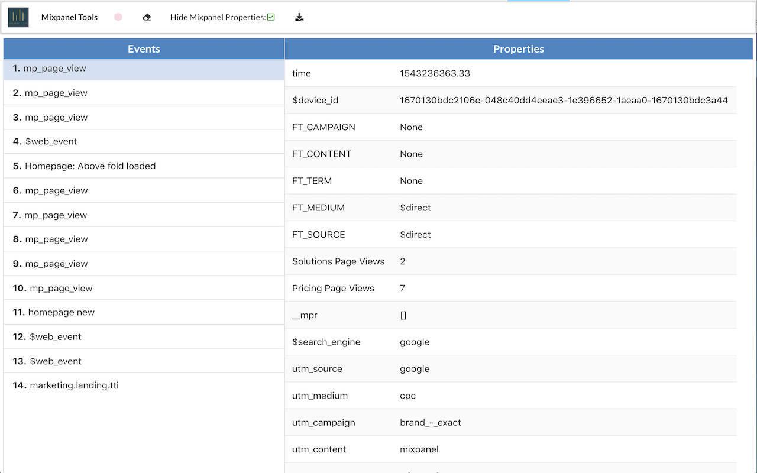Image resolution: width=757 pixels, height=473 pixels.
Task: Click the Mixpanel Tools title text
Action: pos(69,17)
